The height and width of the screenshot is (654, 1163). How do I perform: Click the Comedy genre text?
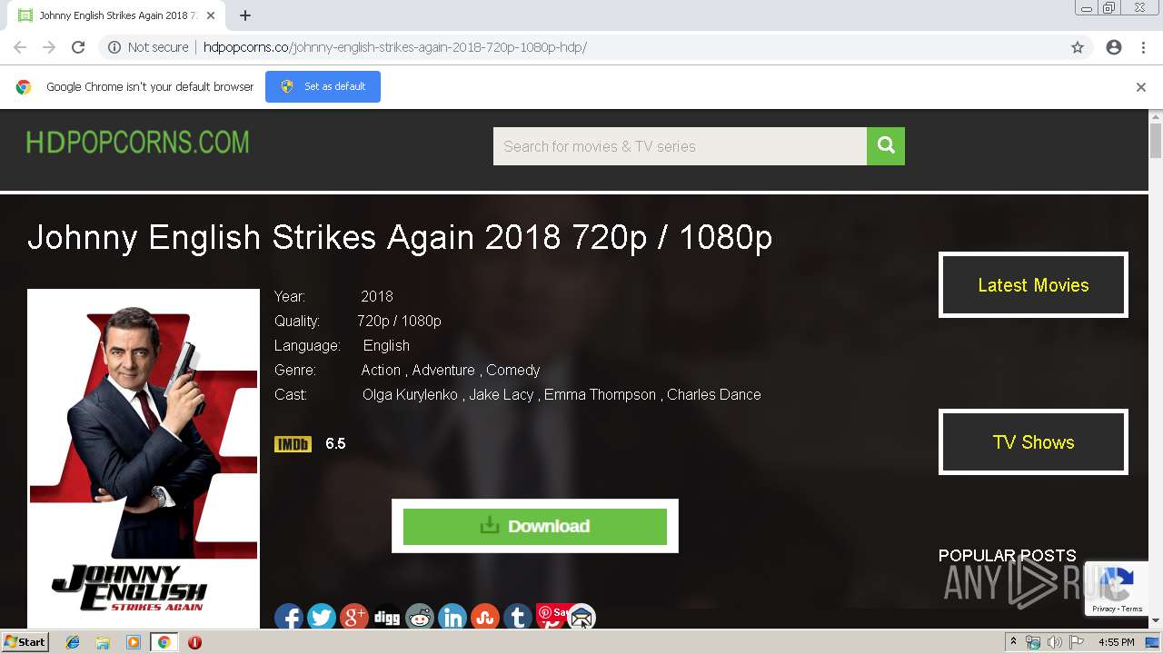513,370
